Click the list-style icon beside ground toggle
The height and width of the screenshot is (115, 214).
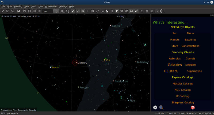pyautogui.click(x=136, y=11)
